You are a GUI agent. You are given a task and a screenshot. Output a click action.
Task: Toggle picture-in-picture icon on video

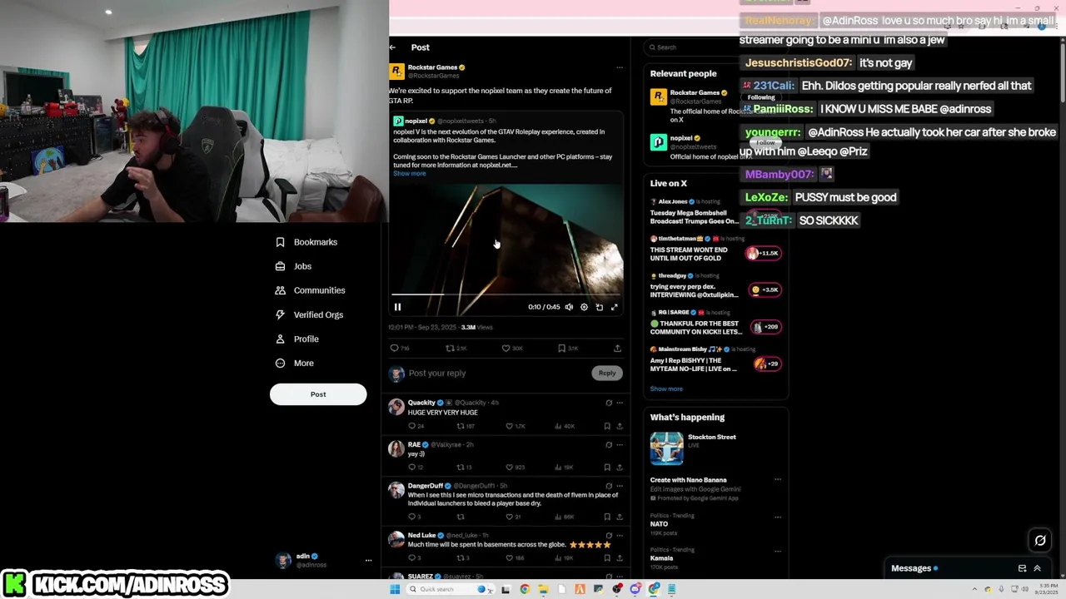[x=599, y=307]
